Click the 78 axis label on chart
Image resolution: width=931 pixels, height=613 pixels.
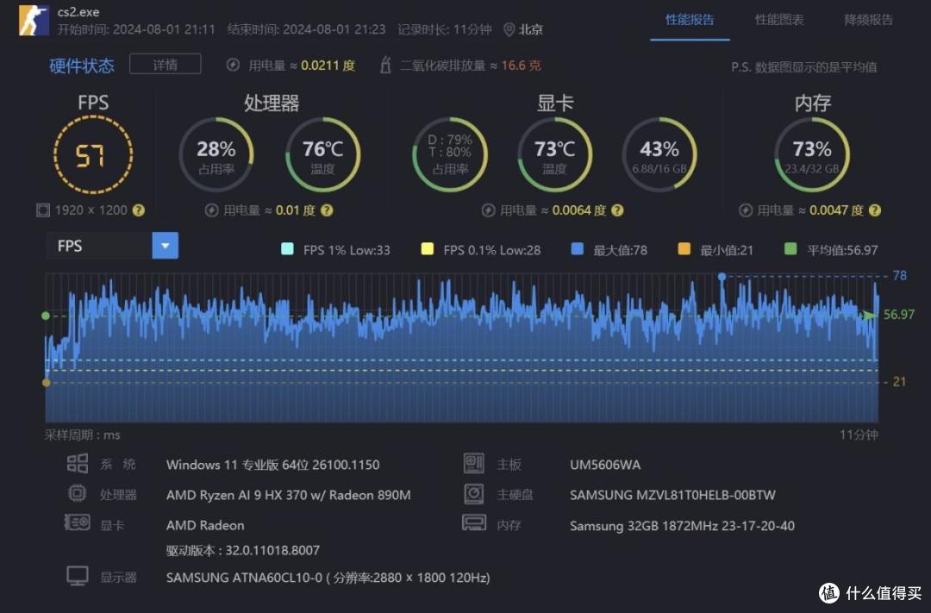pyautogui.click(x=899, y=276)
